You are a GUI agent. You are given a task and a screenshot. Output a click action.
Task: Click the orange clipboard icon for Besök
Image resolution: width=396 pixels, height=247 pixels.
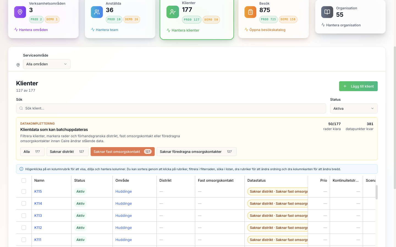click(250, 12)
